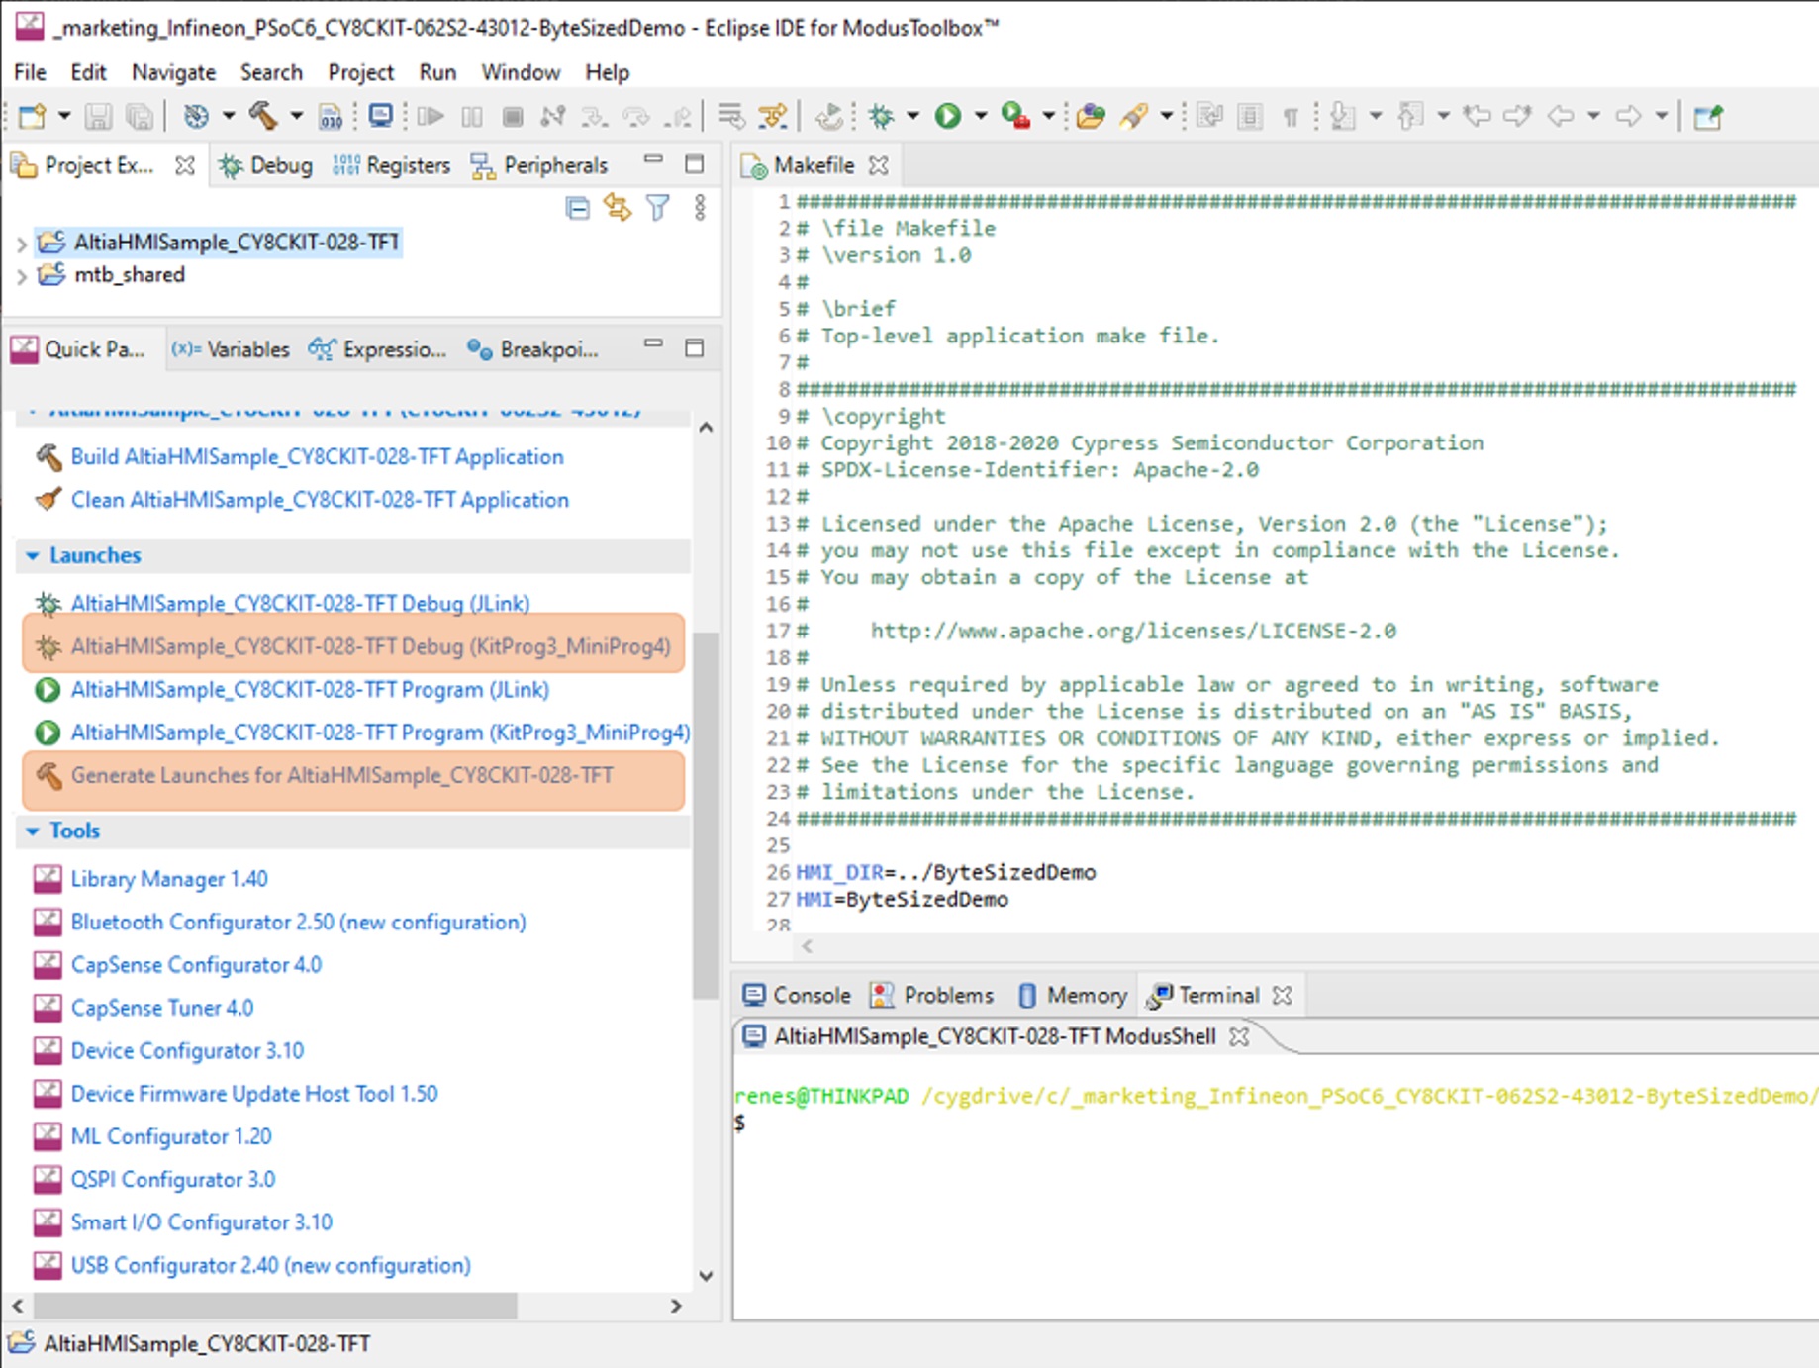Viewport: 1819px width, 1368px height.
Task: Click the green bug Debug toolbar icon
Action: tap(881, 116)
